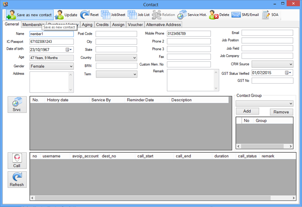
Task: Open the JobSheet grid icon
Action: 106,15
